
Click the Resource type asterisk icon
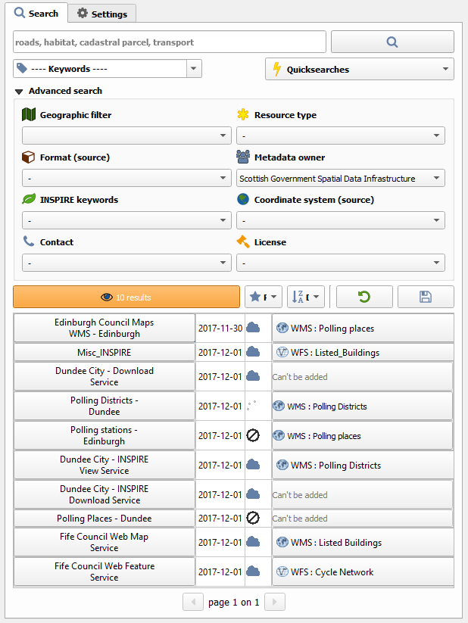[x=243, y=114]
